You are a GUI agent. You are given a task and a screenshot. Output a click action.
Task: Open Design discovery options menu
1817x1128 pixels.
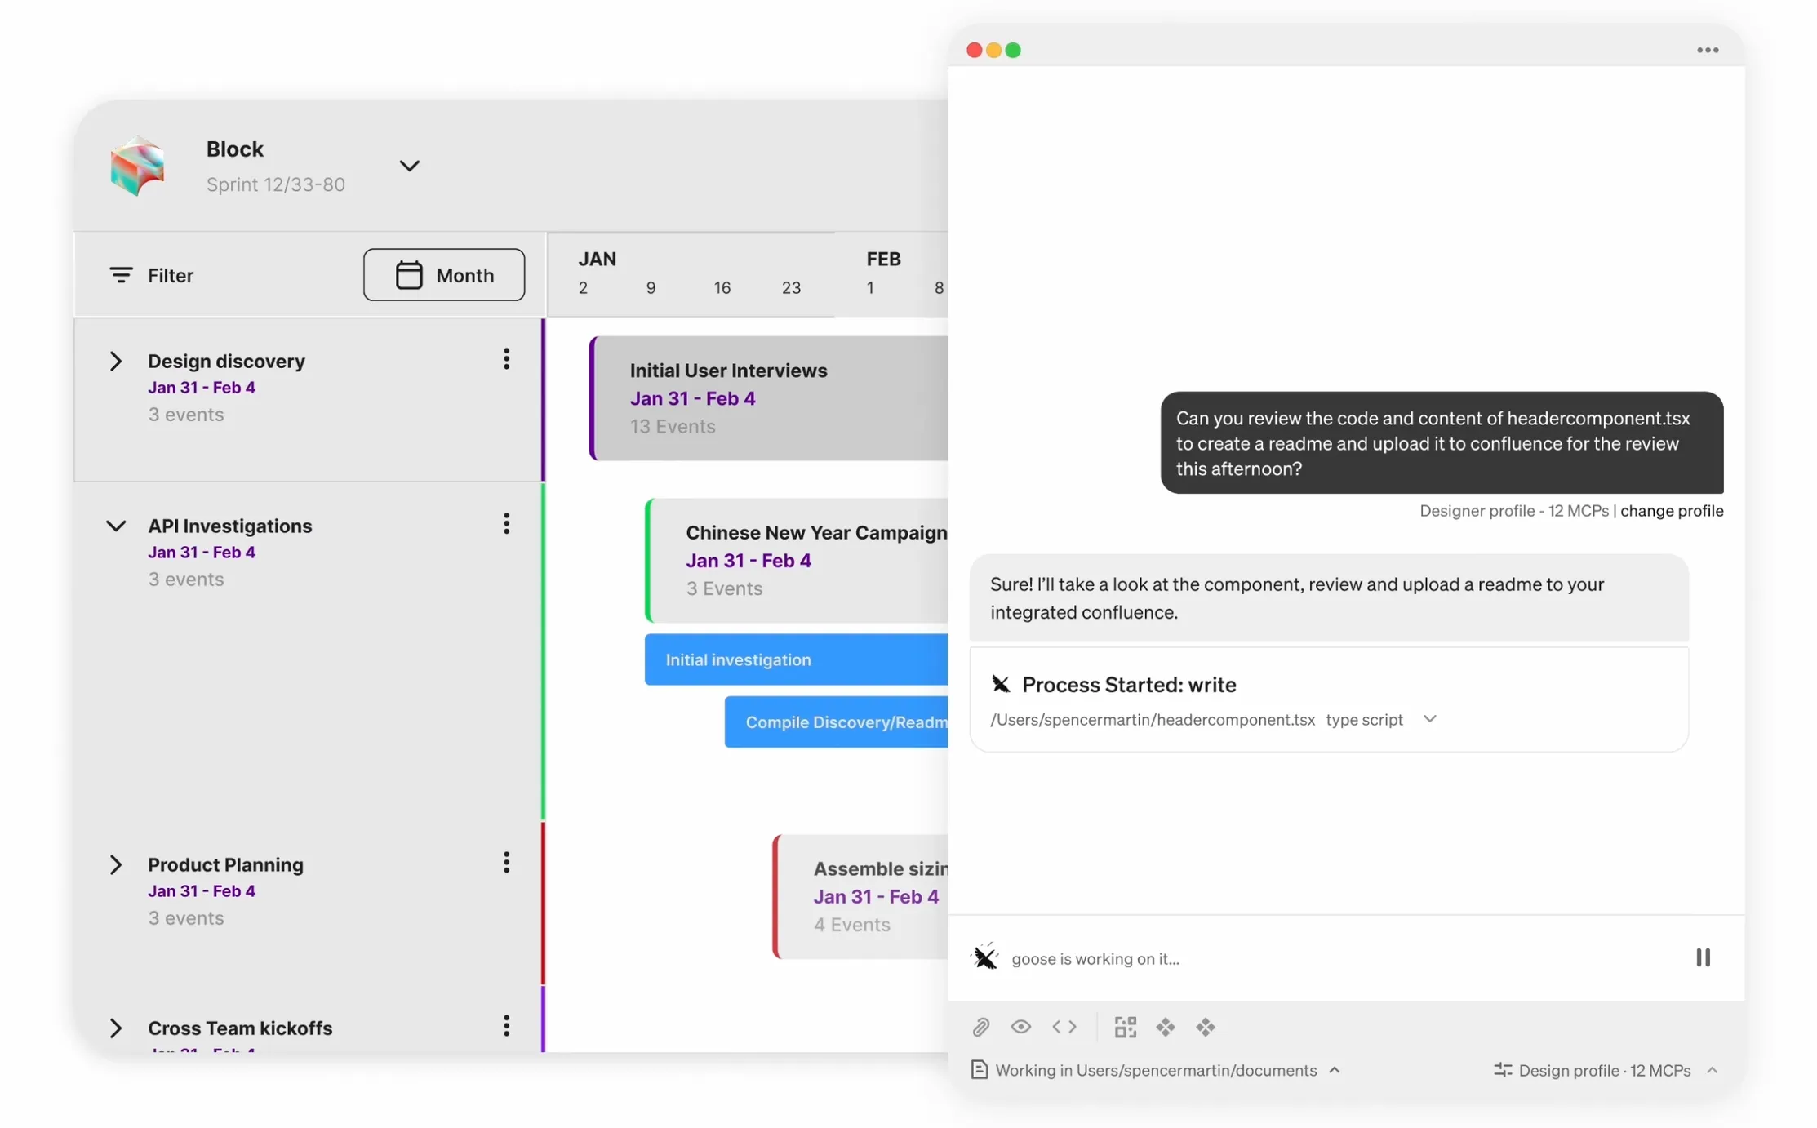point(506,359)
